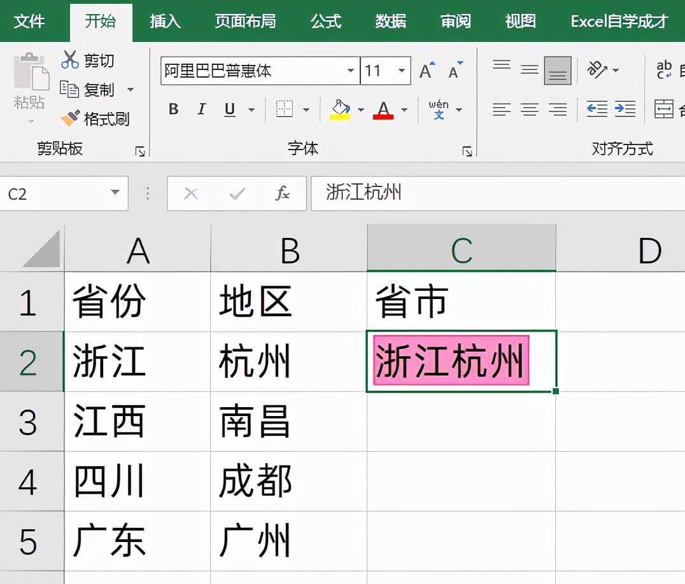Click the insert function fx icon
The width and height of the screenshot is (685, 584).
tap(282, 193)
